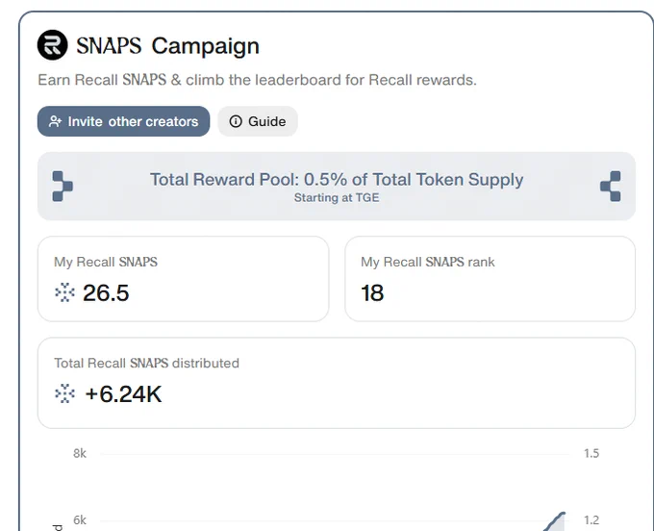Click the Invite other creators button
The height and width of the screenshot is (531, 654).
(123, 121)
